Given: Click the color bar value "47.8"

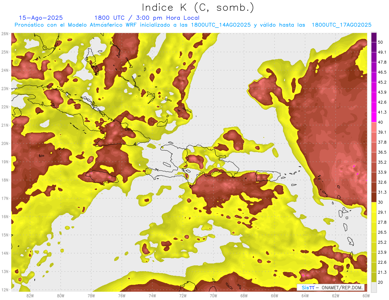Looking at the screenshot, I should coord(382,62).
